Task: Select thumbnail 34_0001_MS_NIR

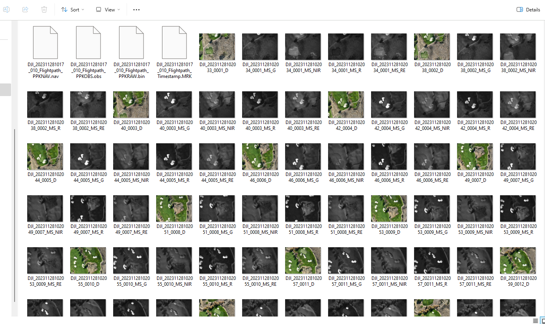Action: tap(303, 47)
